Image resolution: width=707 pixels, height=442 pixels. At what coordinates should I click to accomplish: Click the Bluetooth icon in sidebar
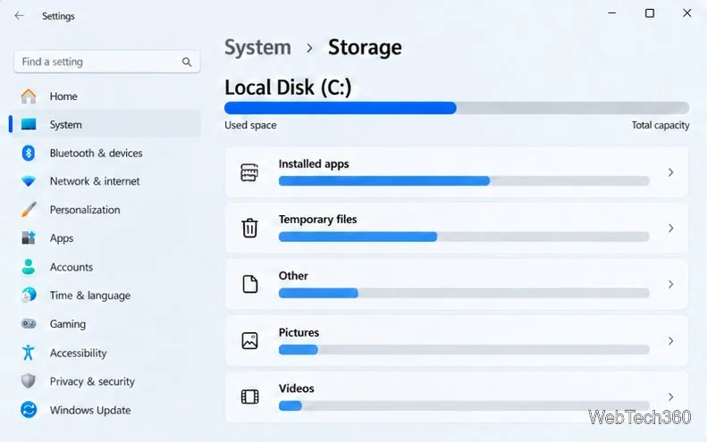(29, 154)
